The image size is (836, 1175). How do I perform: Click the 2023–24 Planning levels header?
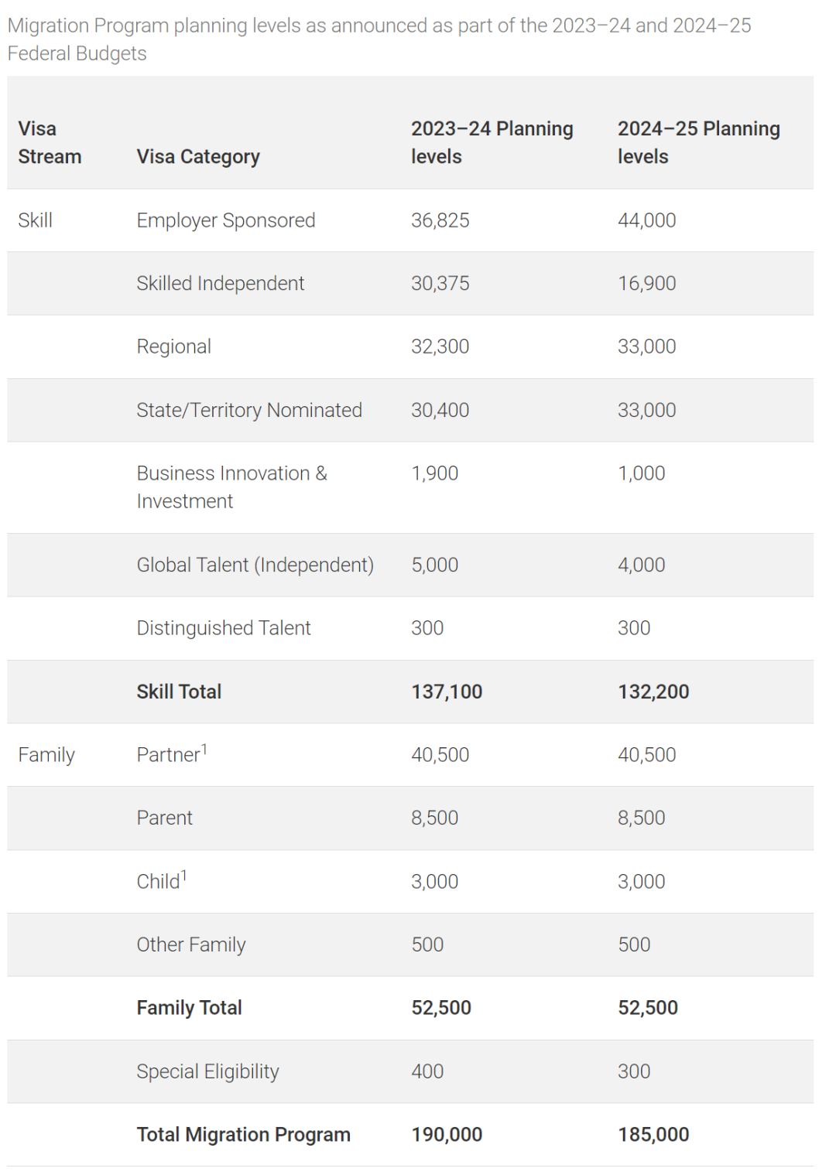(x=492, y=142)
